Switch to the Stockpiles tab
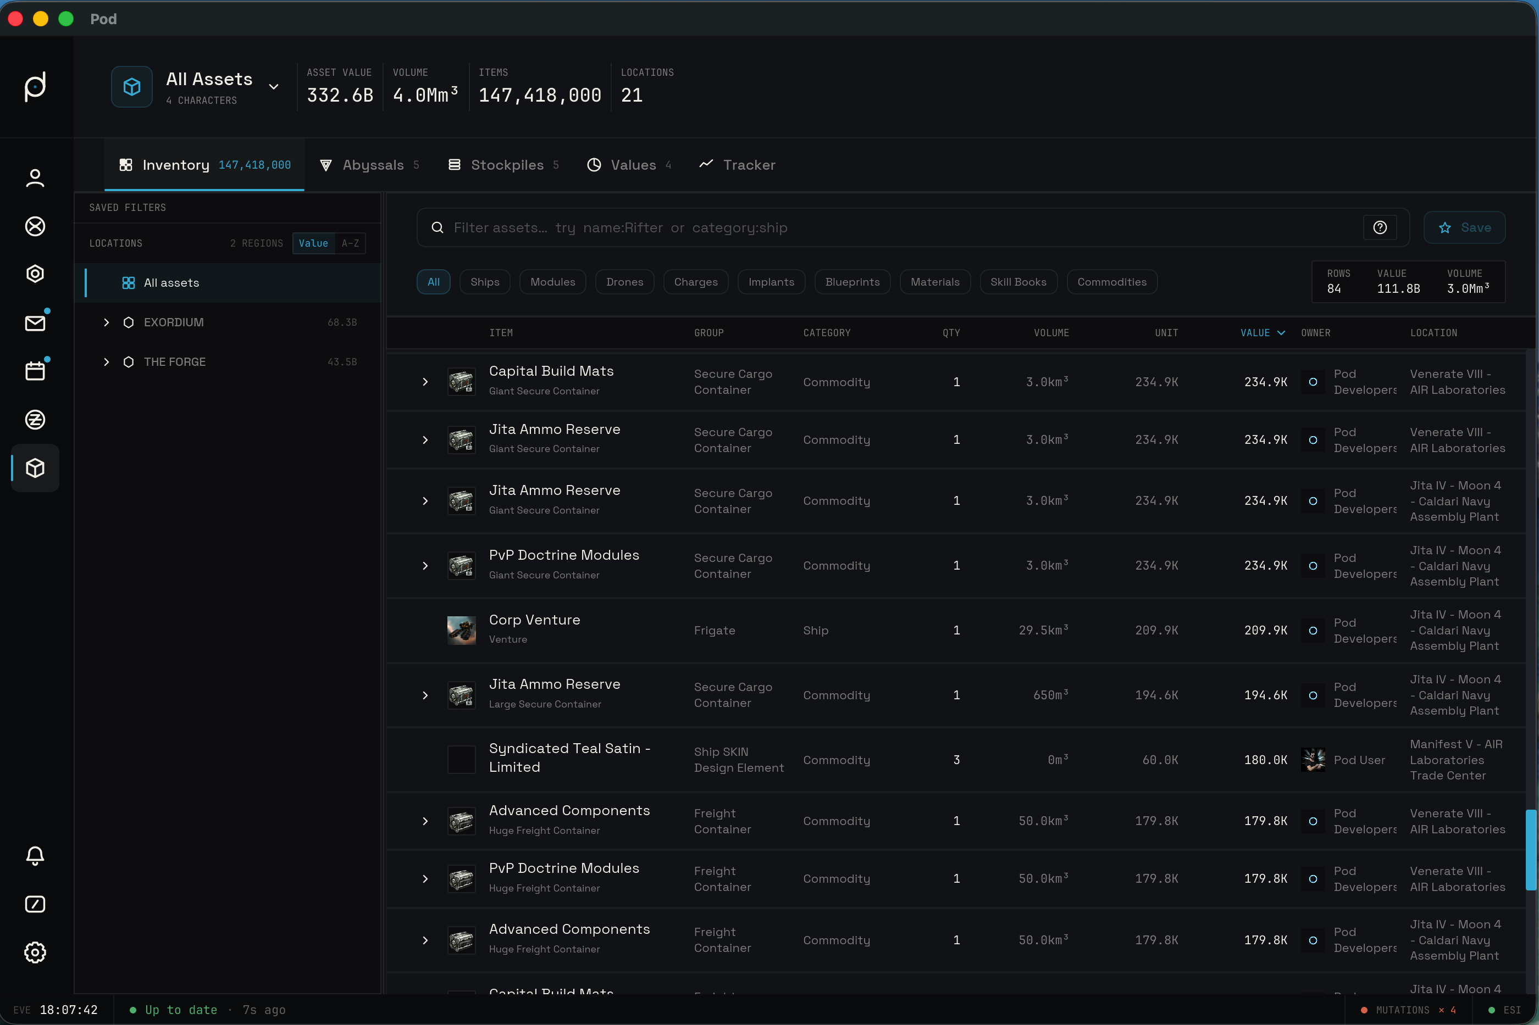The image size is (1539, 1025). coord(503,165)
